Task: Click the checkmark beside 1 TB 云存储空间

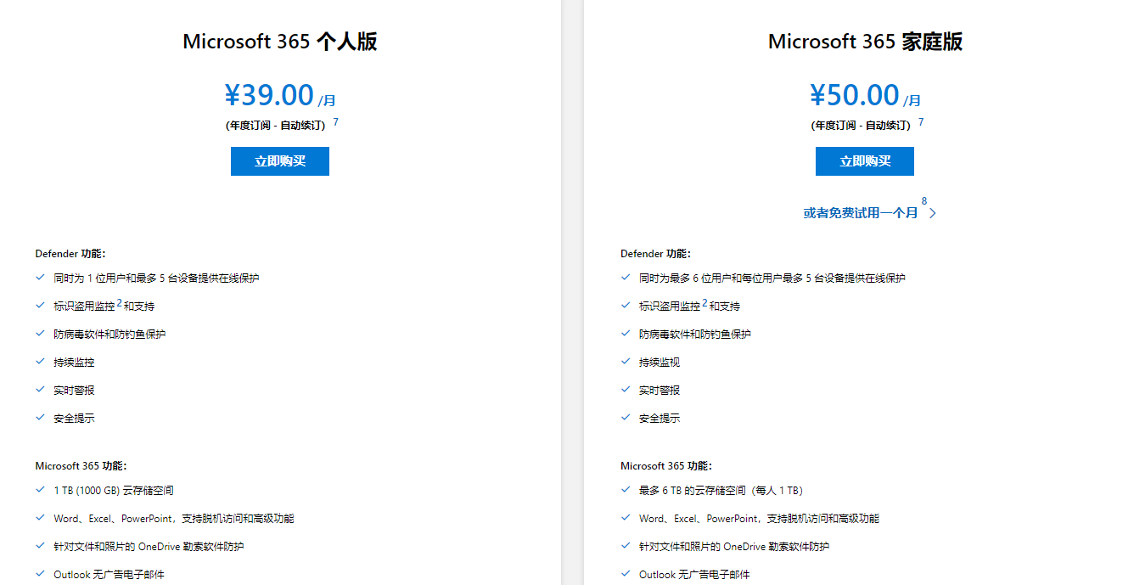Action: coord(40,490)
